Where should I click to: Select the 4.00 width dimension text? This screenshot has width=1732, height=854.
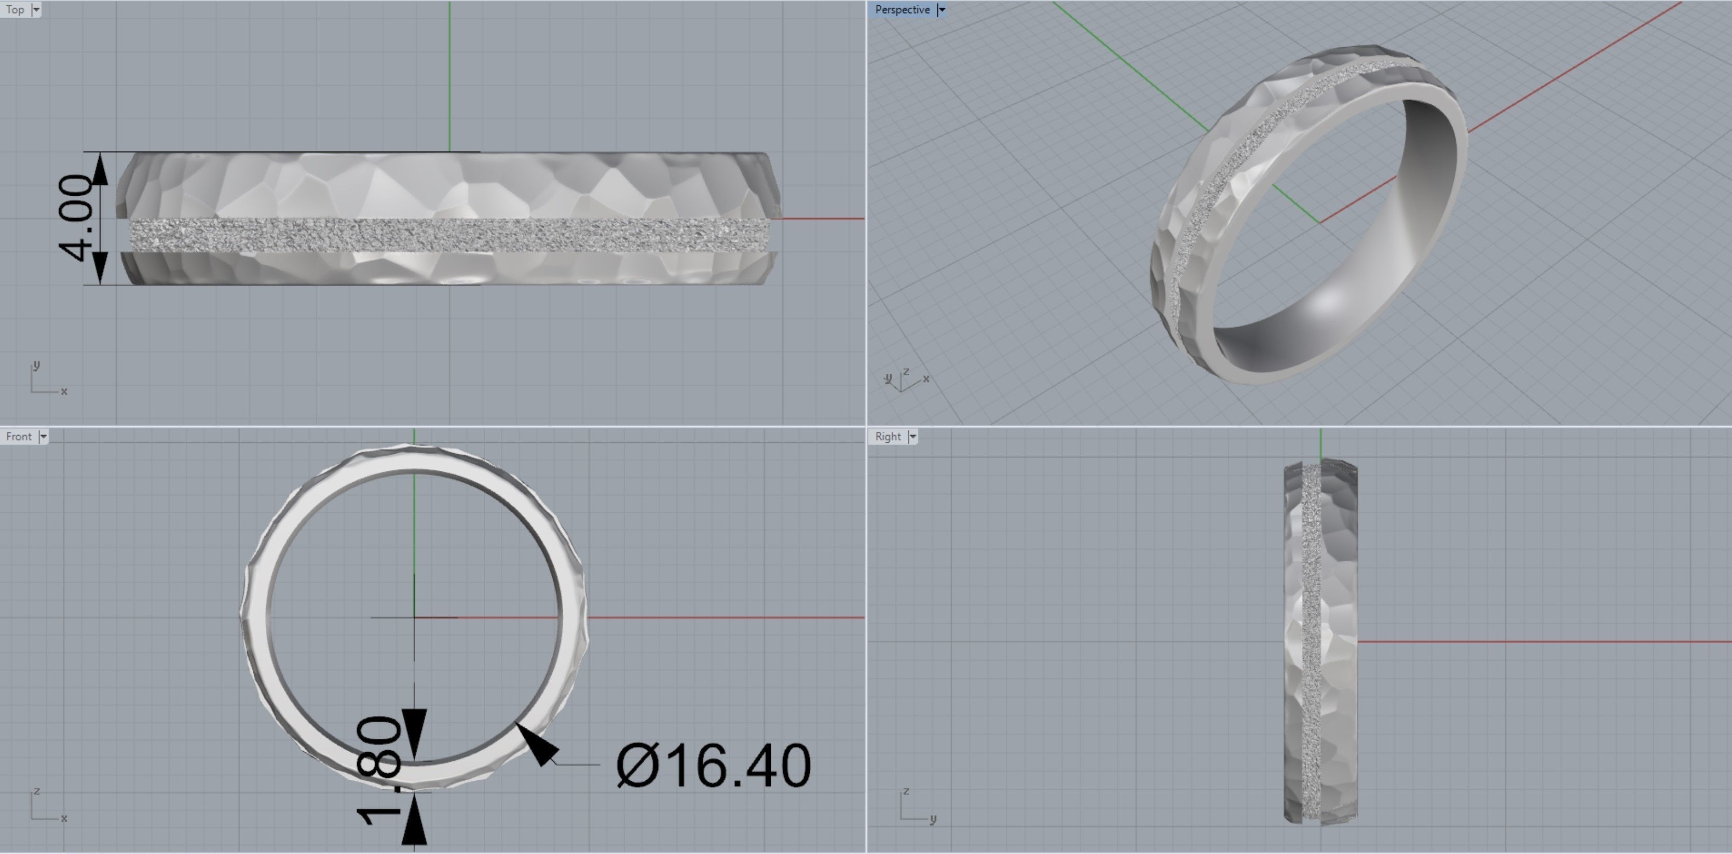(75, 217)
